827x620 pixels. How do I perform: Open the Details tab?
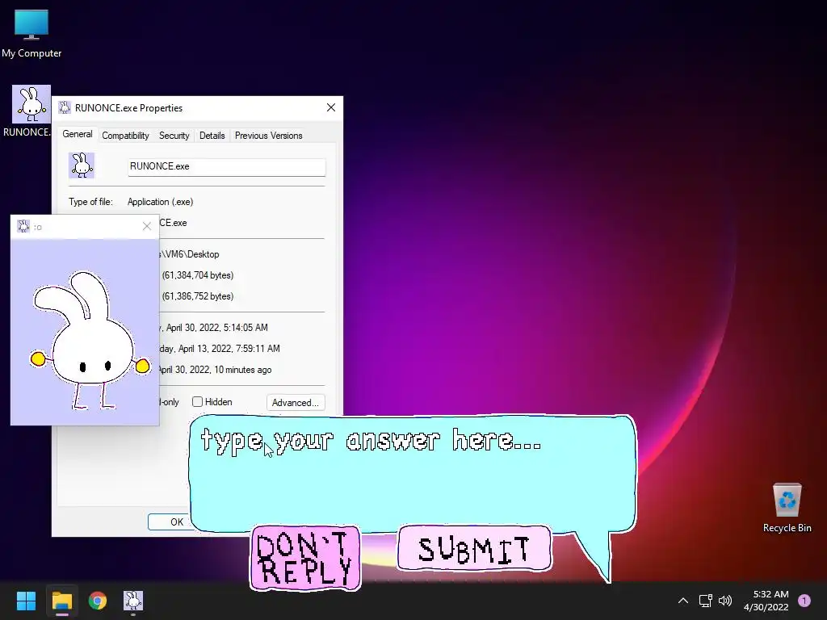click(x=212, y=136)
